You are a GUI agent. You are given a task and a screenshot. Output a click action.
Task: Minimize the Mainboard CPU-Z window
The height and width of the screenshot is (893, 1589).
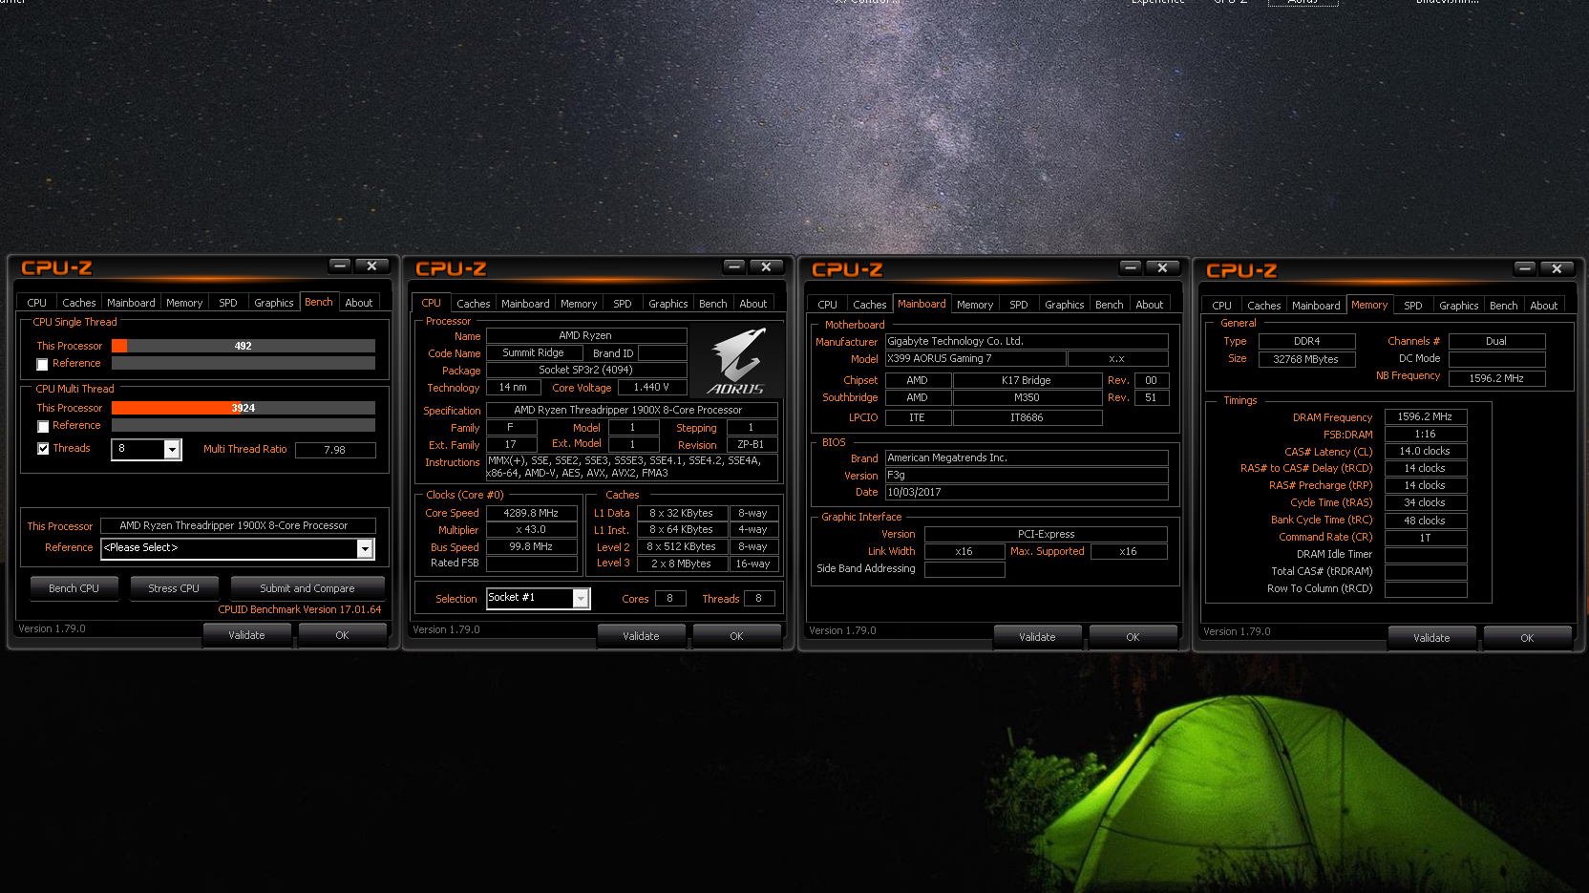click(1131, 267)
